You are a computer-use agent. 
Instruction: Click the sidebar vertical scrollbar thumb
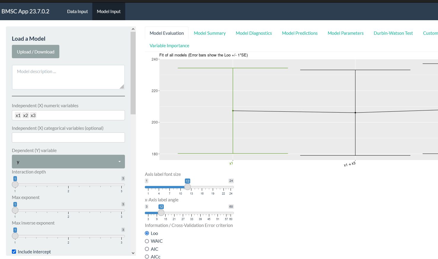pos(133,73)
